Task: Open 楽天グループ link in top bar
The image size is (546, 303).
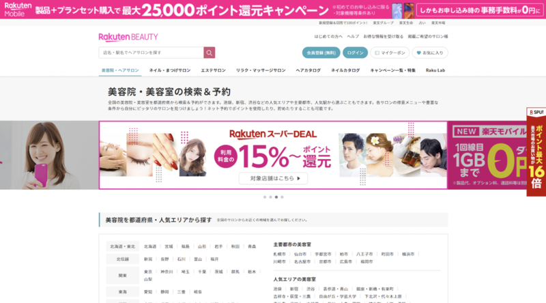Action: (x=383, y=23)
